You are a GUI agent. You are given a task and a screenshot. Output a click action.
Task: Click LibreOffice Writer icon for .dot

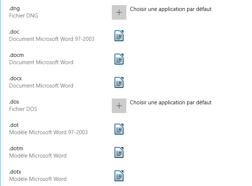119,129
